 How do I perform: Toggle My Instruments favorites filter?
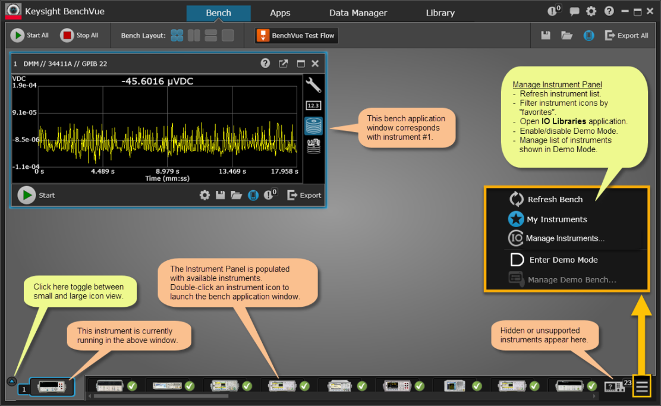(x=547, y=219)
